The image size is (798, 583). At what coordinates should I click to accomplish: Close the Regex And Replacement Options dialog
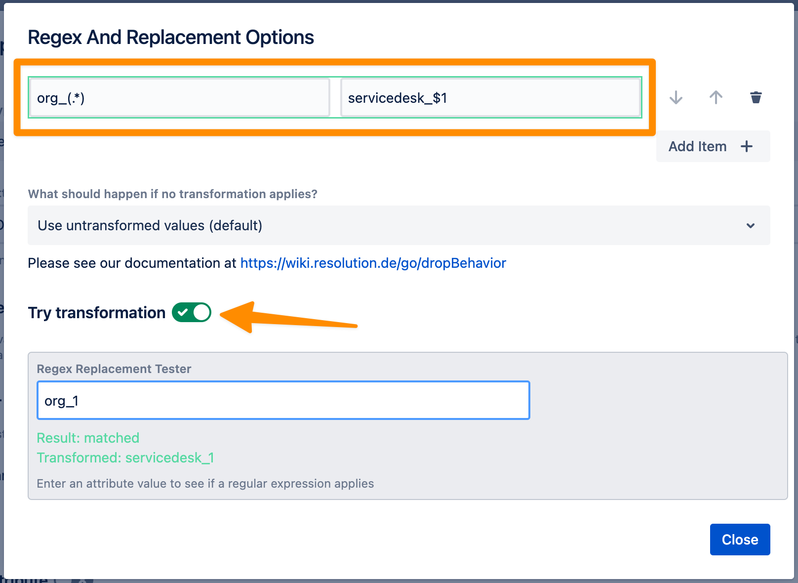[740, 540]
